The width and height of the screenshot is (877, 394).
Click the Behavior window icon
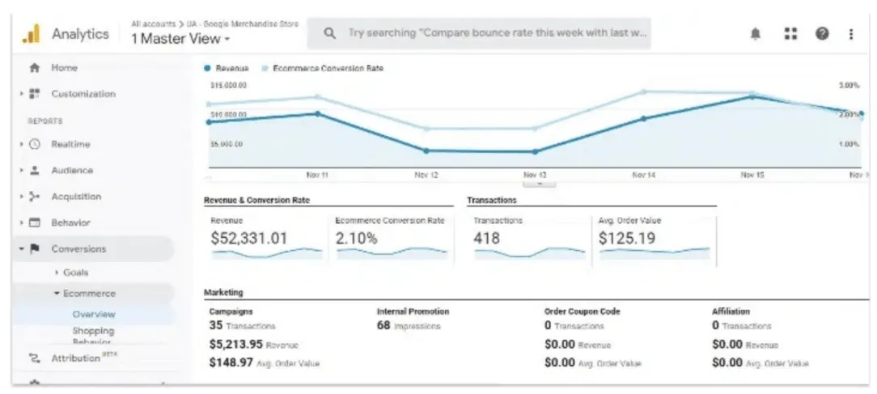(35, 222)
